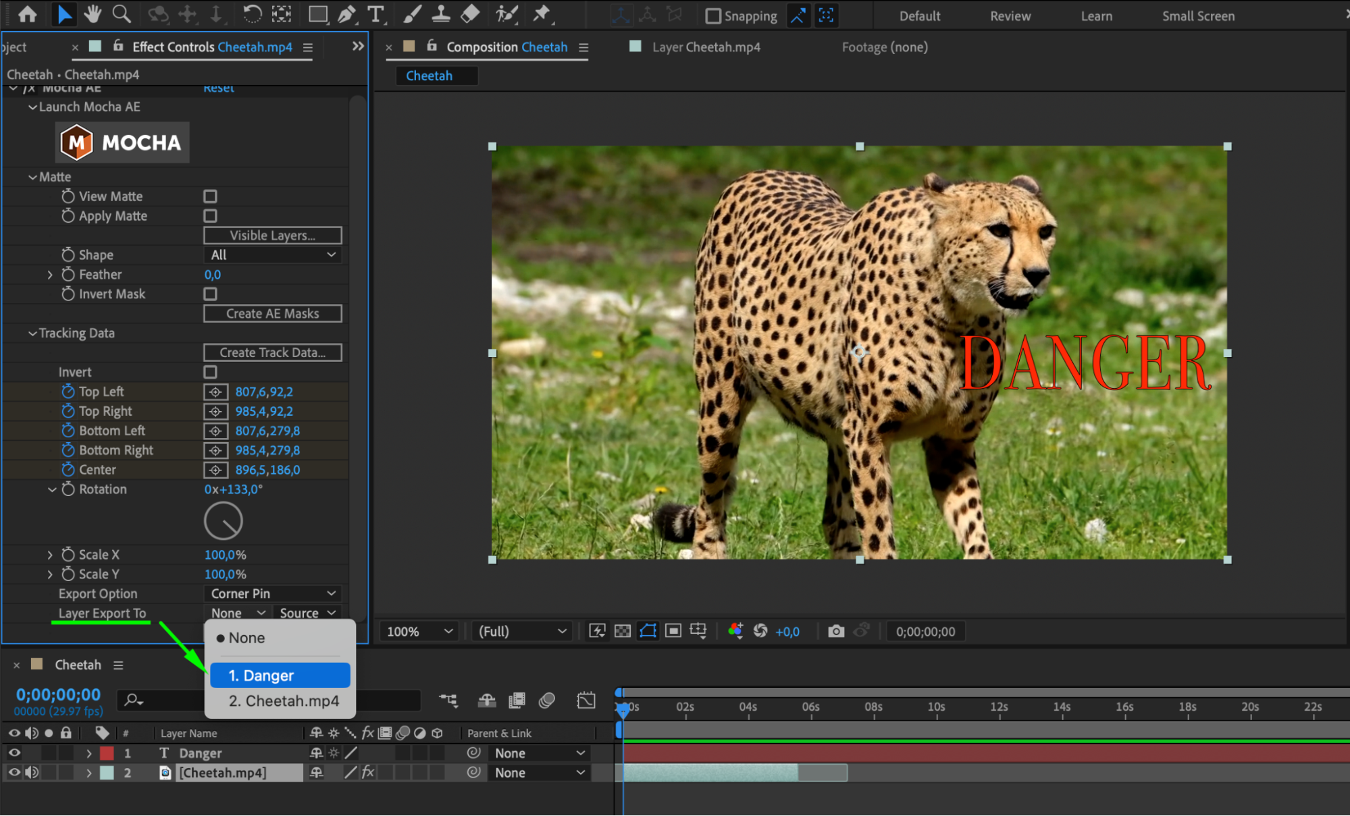Choose '1. Danger' from the popup menu
The width and height of the screenshot is (1350, 816).
pos(280,676)
